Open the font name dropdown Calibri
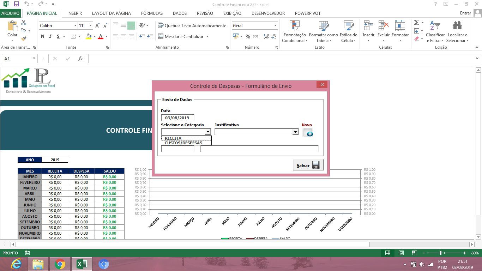Viewport: 482px width, 271px height. (75, 26)
